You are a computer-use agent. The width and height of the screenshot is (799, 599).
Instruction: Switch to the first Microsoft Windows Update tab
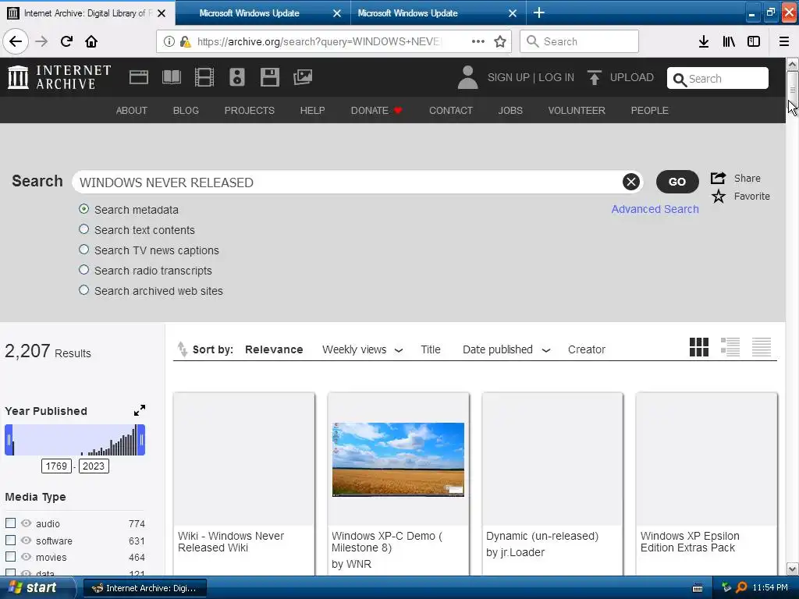pyautogui.click(x=263, y=13)
